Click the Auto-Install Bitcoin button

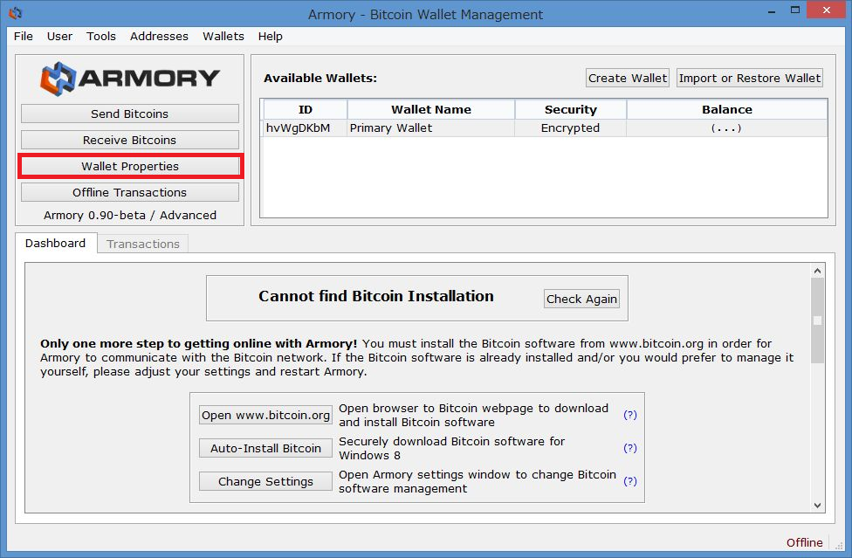pos(265,448)
